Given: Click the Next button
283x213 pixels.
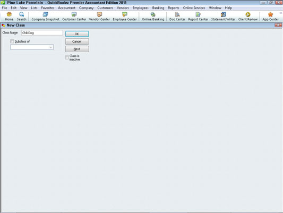Looking at the screenshot, I should [77, 49].
